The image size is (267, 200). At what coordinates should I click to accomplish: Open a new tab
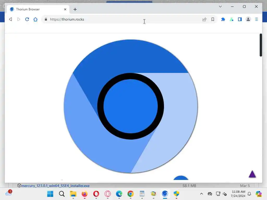click(x=75, y=9)
